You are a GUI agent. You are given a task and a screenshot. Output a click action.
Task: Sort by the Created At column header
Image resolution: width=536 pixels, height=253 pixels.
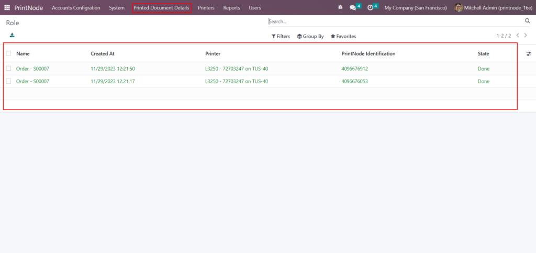click(102, 53)
